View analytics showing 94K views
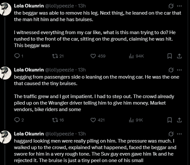 [x=136, y=56]
